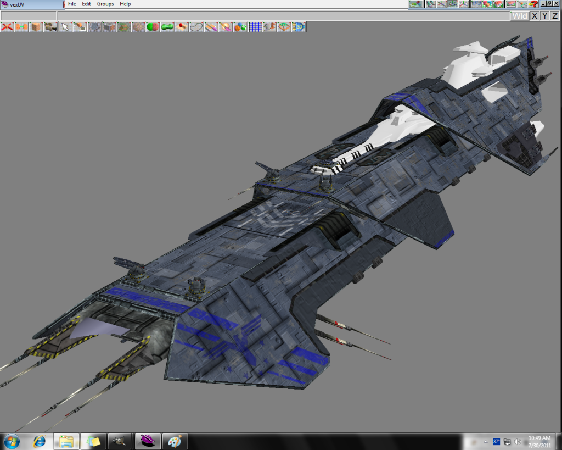This screenshot has width=562, height=450.
Task: Select the teal boots walk navigation icon
Action: tap(430, 4)
